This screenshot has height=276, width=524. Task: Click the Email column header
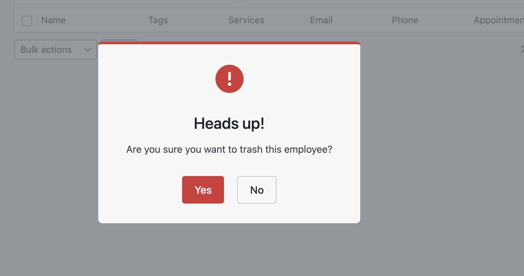pyautogui.click(x=321, y=20)
